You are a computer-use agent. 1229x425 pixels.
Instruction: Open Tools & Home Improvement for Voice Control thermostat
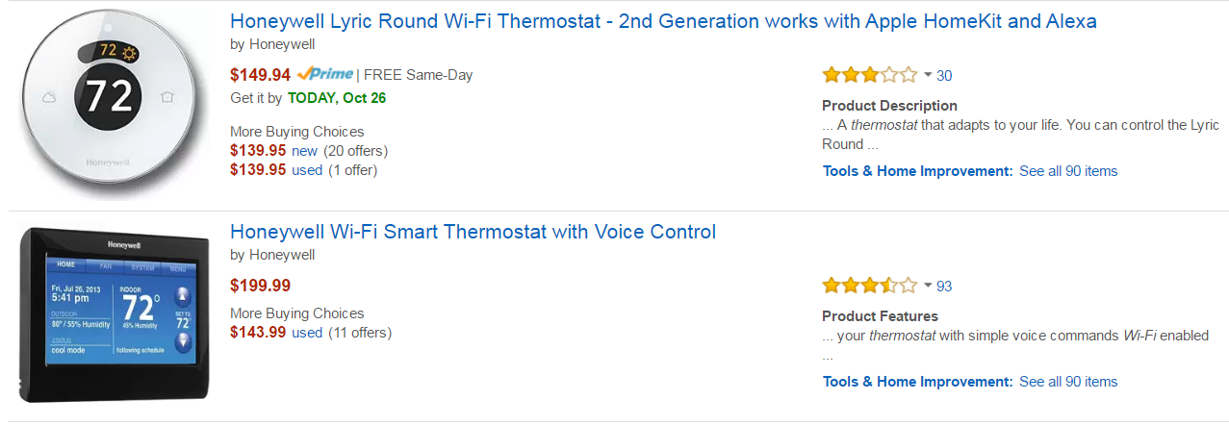(917, 382)
